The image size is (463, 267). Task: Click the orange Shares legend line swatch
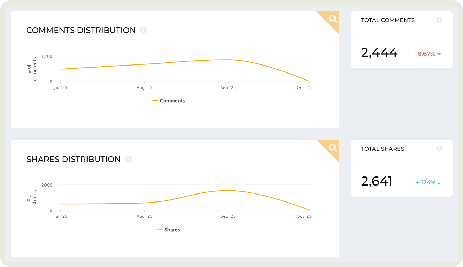[x=160, y=229]
